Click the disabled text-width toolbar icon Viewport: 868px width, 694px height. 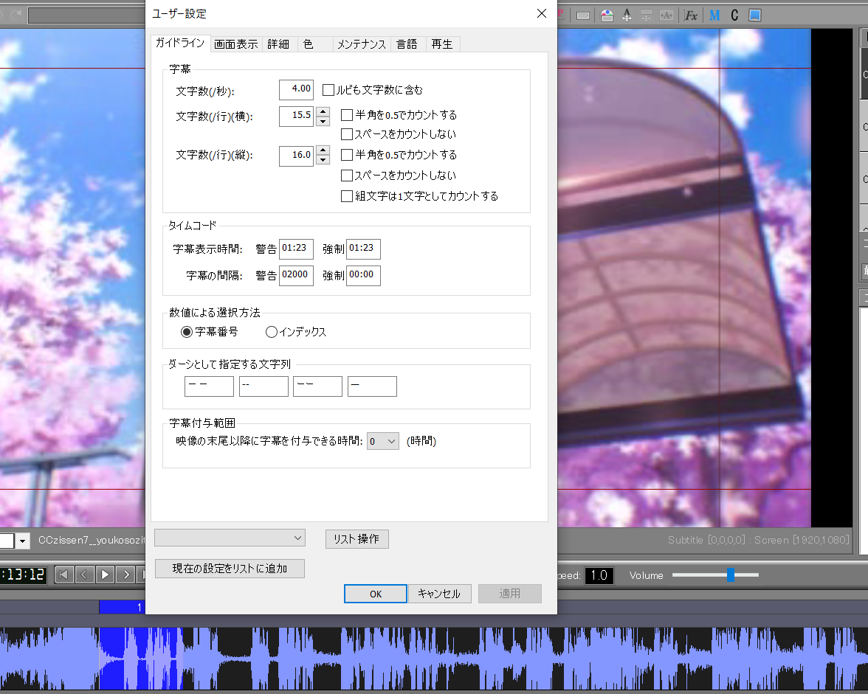[666, 15]
